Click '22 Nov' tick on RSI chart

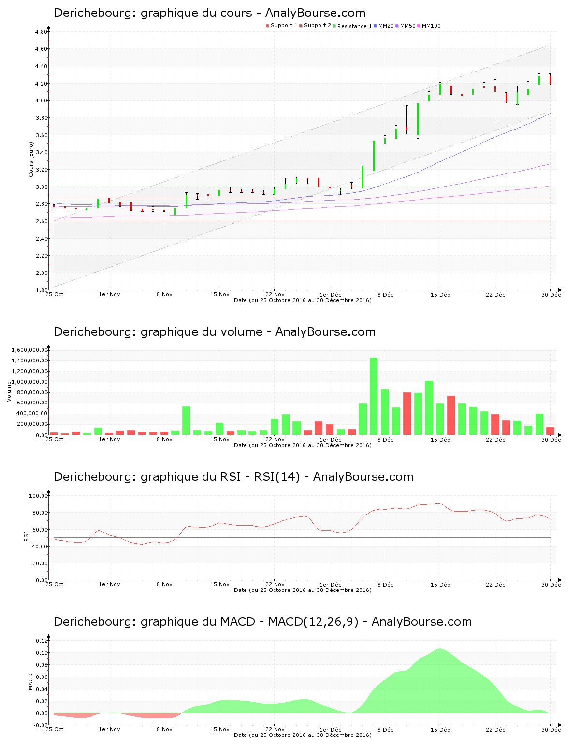point(275,584)
